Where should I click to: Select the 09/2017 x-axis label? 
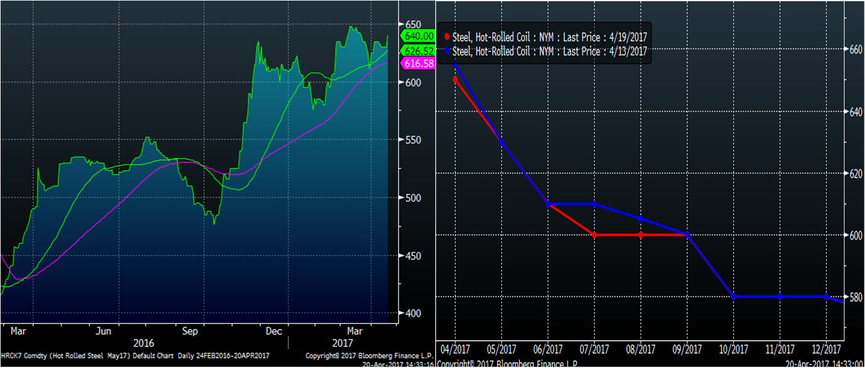click(x=686, y=349)
